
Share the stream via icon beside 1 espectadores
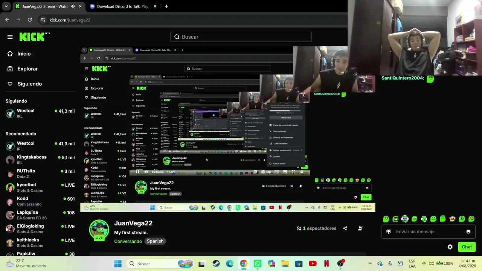[345, 228]
